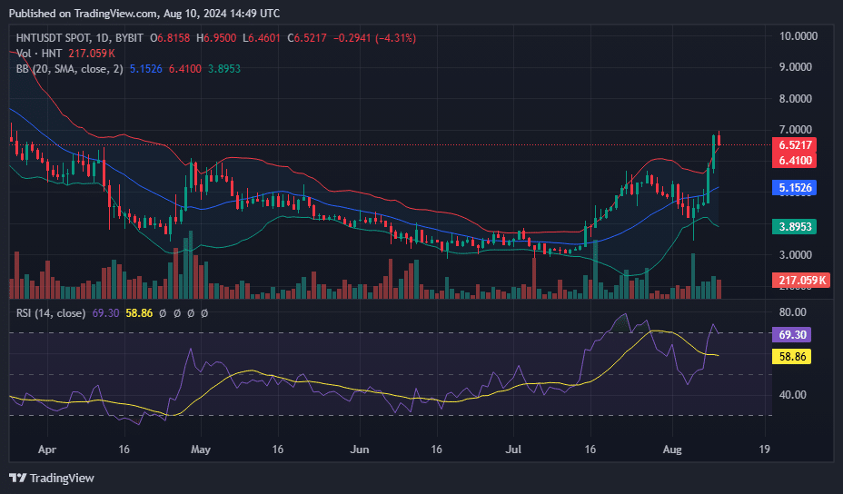Image resolution: width=843 pixels, height=494 pixels.
Task: Click the high value H6.9500
Action: (x=216, y=38)
